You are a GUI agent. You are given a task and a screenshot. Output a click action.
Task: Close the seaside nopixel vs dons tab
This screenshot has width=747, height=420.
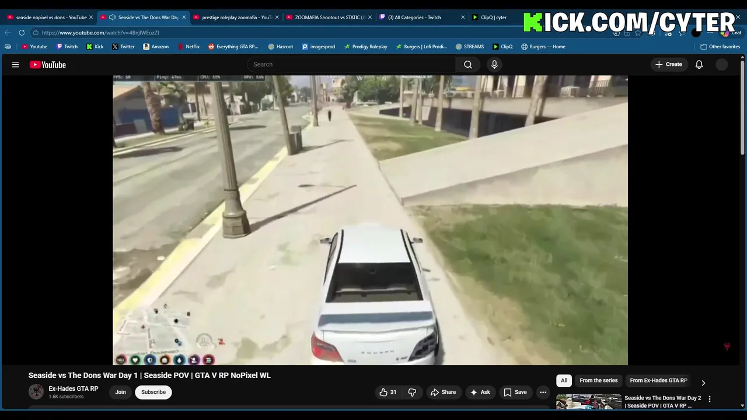point(91,17)
